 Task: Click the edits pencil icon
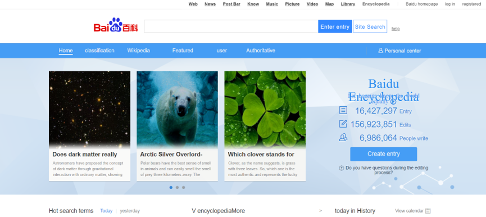click(343, 124)
